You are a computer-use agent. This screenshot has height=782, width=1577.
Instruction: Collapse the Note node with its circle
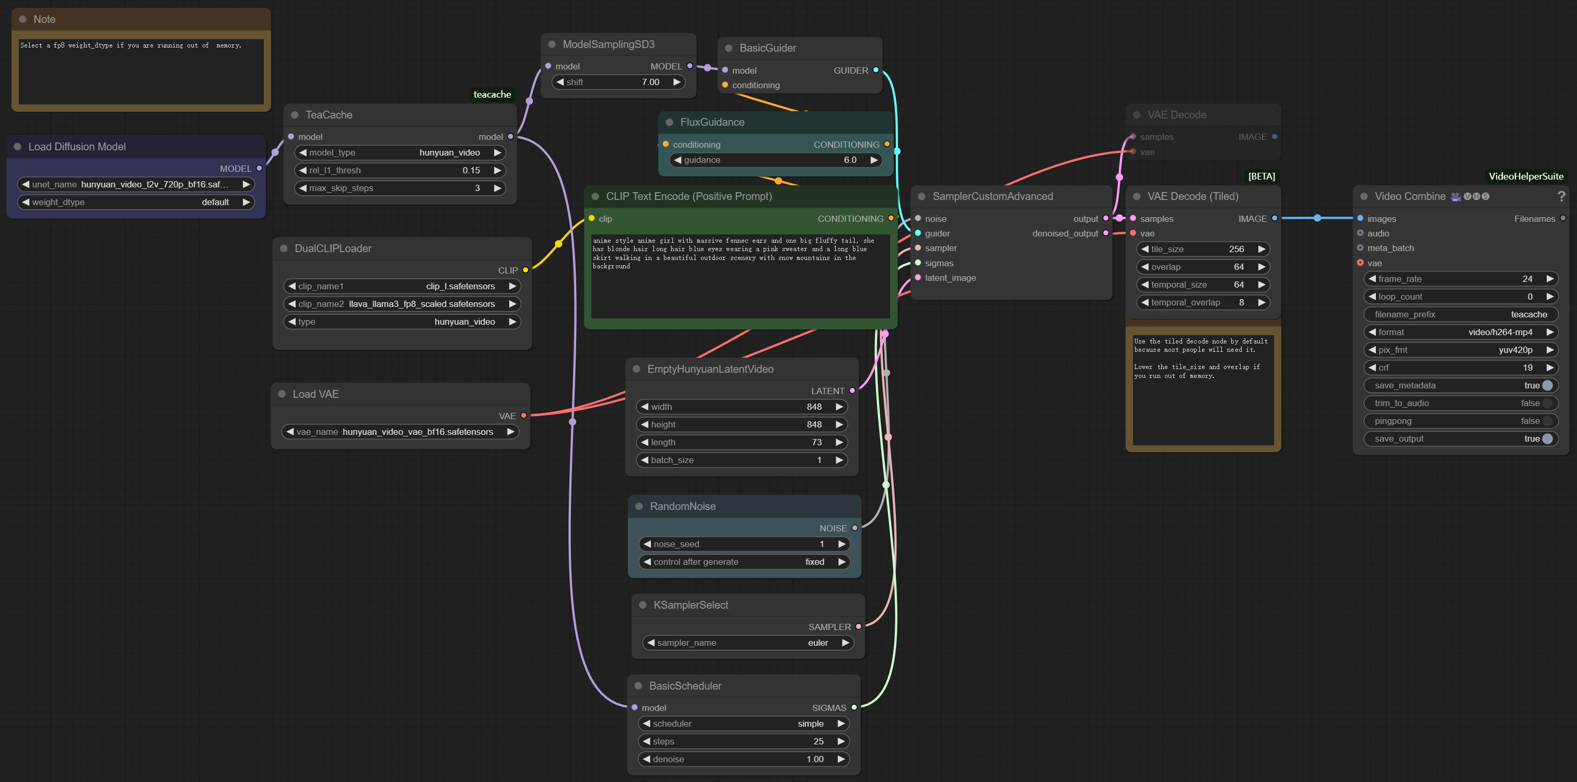pos(22,19)
